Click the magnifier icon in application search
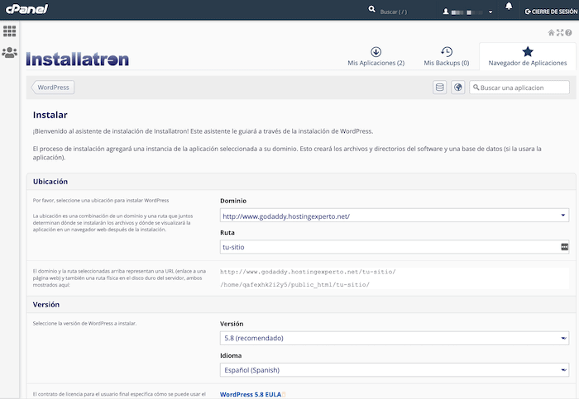 (476, 88)
